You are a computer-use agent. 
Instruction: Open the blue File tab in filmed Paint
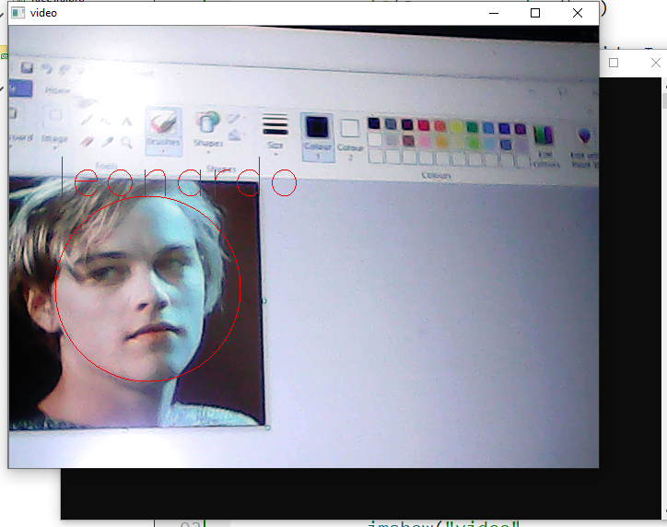tap(19, 88)
